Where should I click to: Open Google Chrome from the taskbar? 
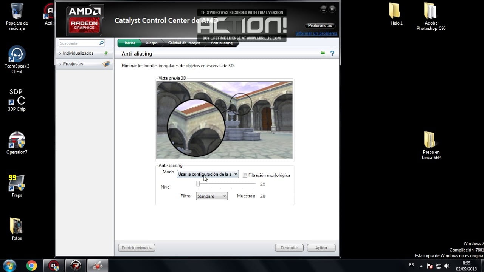click(x=32, y=266)
